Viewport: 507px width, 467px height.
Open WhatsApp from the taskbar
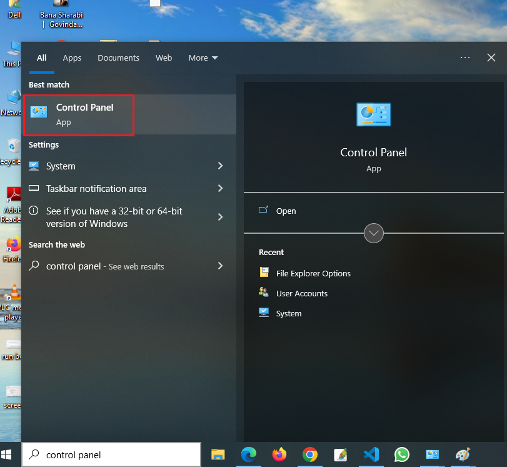pos(401,454)
